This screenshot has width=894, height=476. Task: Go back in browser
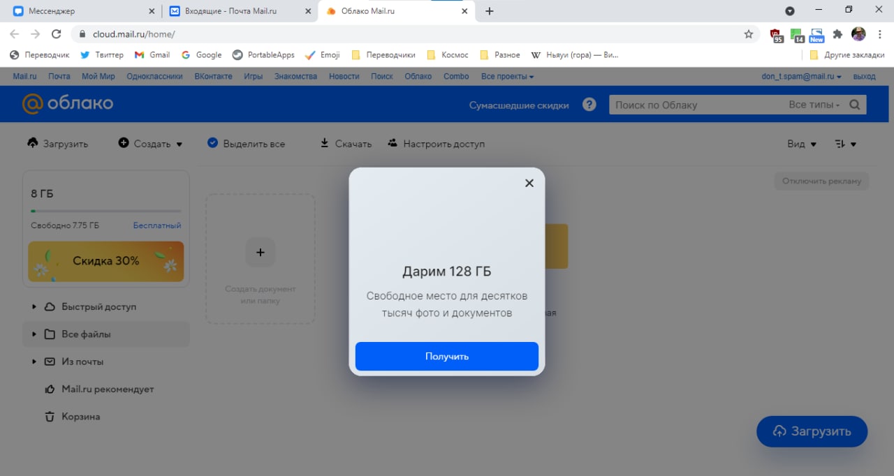click(14, 34)
